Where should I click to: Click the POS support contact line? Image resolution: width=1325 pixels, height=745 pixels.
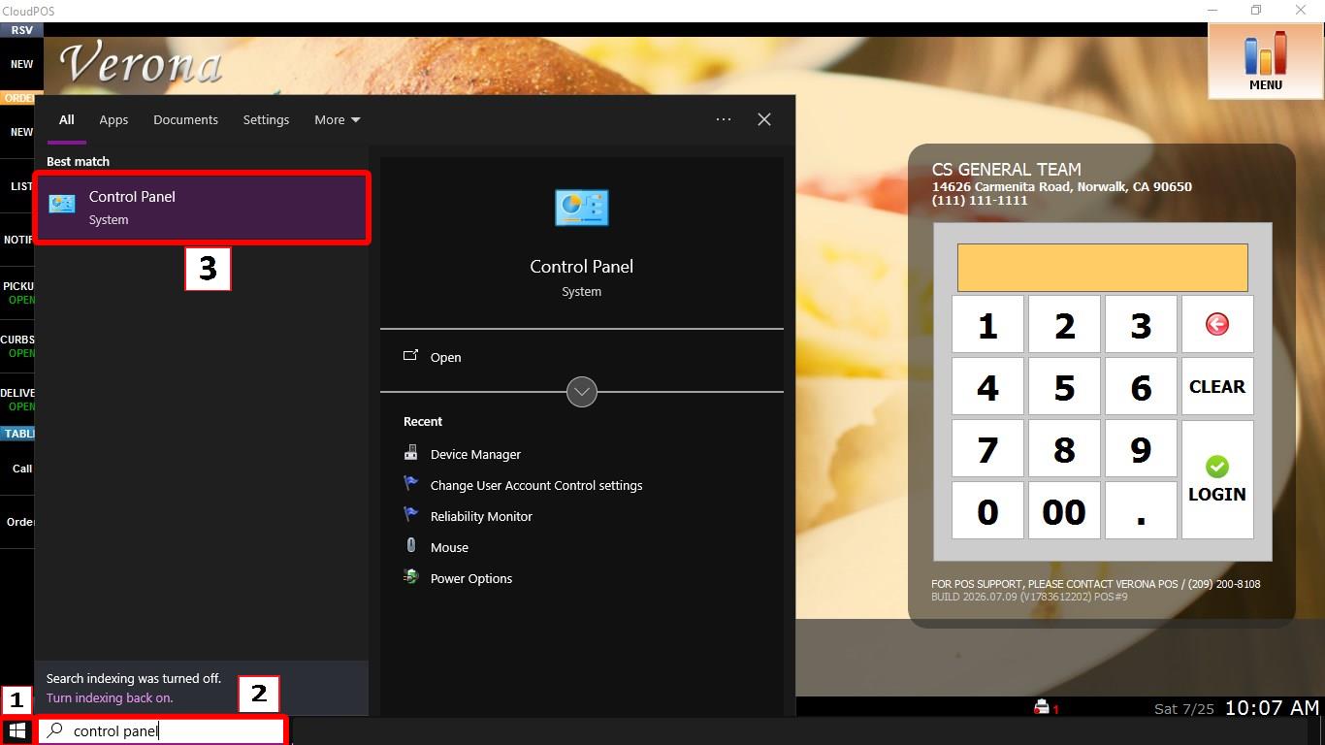[x=1096, y=584]
